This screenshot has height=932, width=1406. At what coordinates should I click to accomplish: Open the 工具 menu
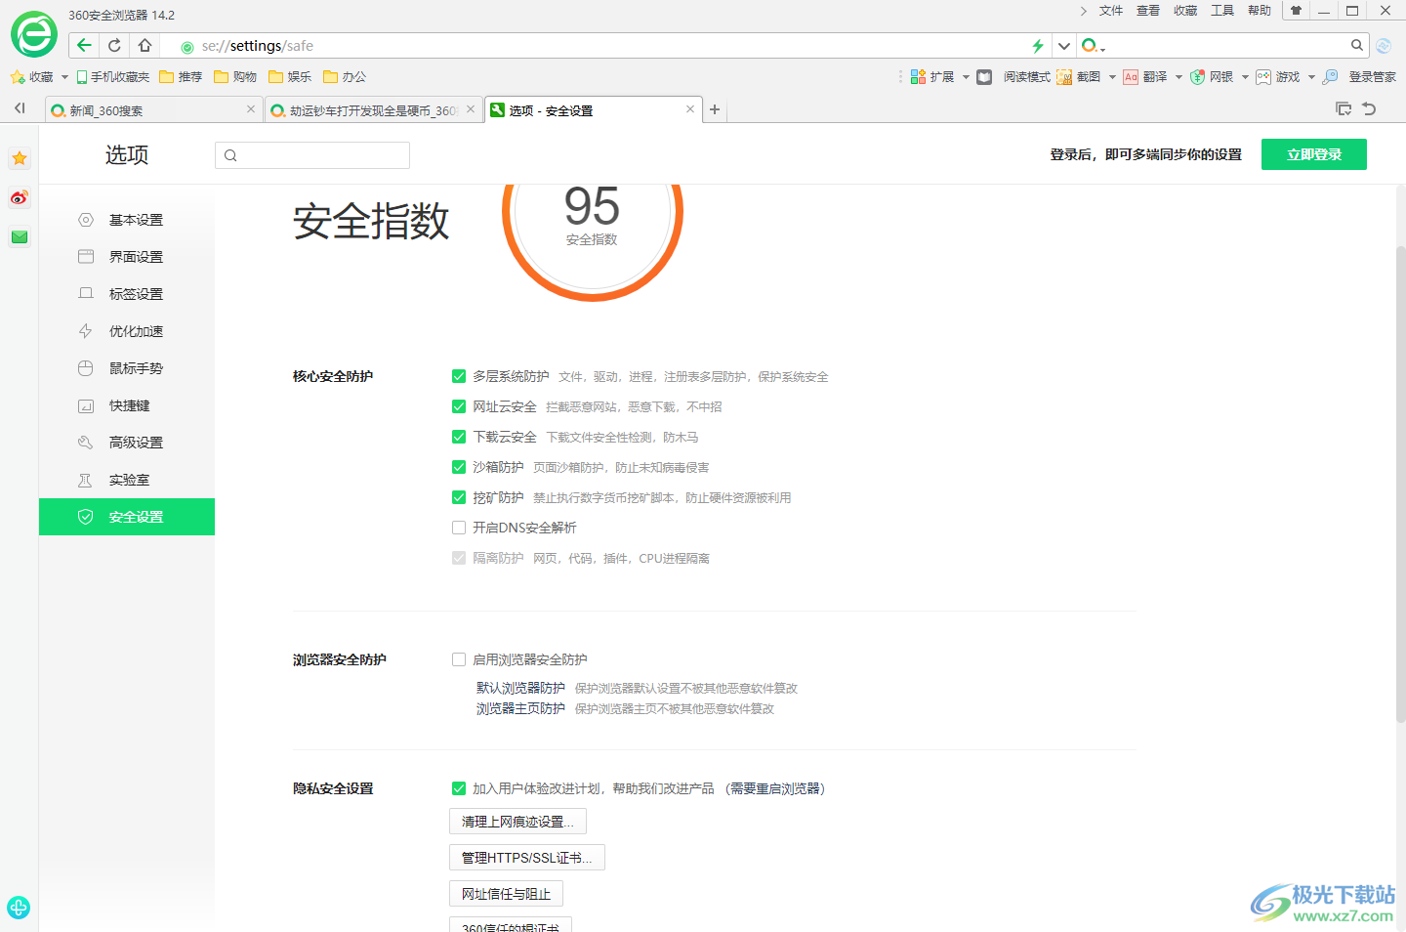pos(1222,11)
